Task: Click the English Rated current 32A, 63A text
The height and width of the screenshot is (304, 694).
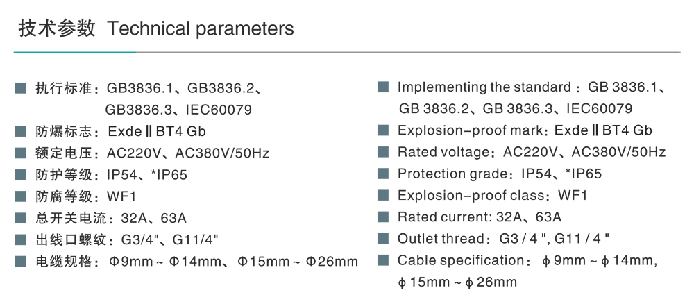Action: pyautogui.click(x=479, y=217)
